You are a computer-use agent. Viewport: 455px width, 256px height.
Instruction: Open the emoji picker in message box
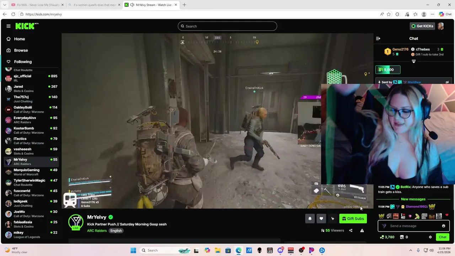coord(444,226)
